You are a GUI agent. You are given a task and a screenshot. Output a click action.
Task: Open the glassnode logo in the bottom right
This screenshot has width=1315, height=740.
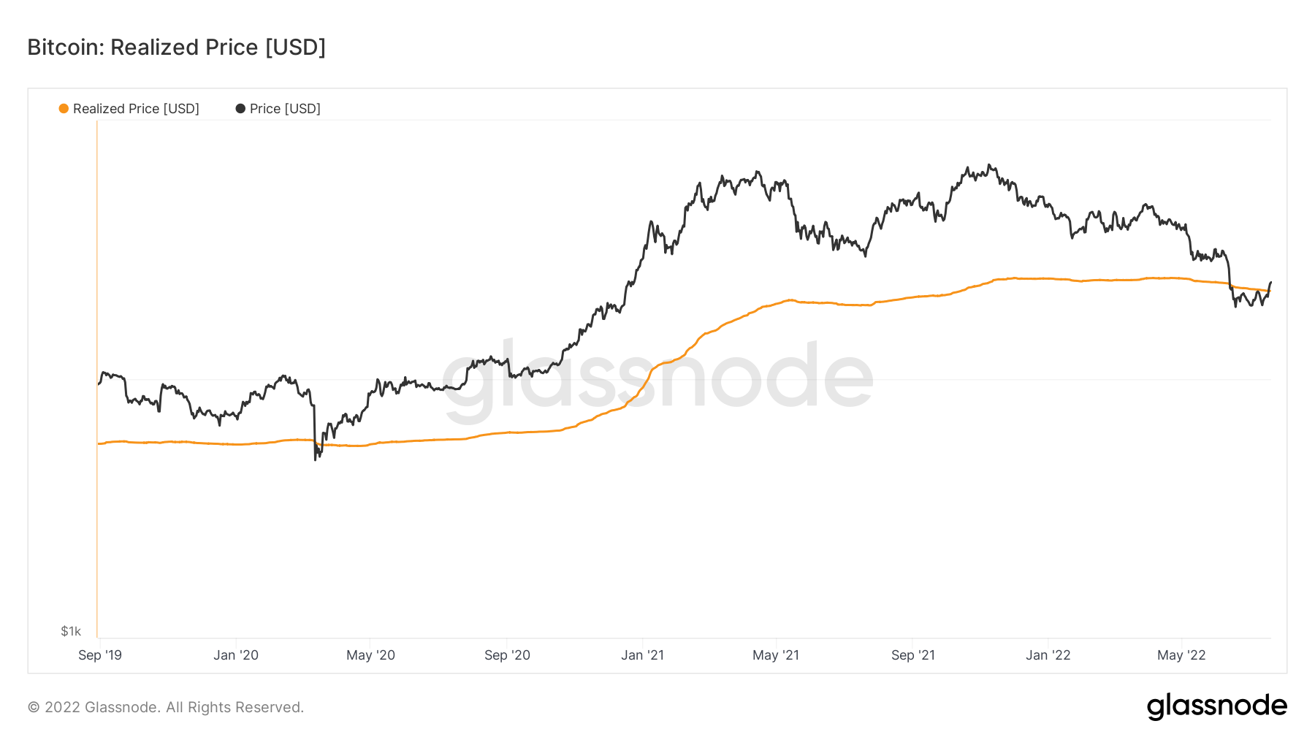click(1216, 706)
